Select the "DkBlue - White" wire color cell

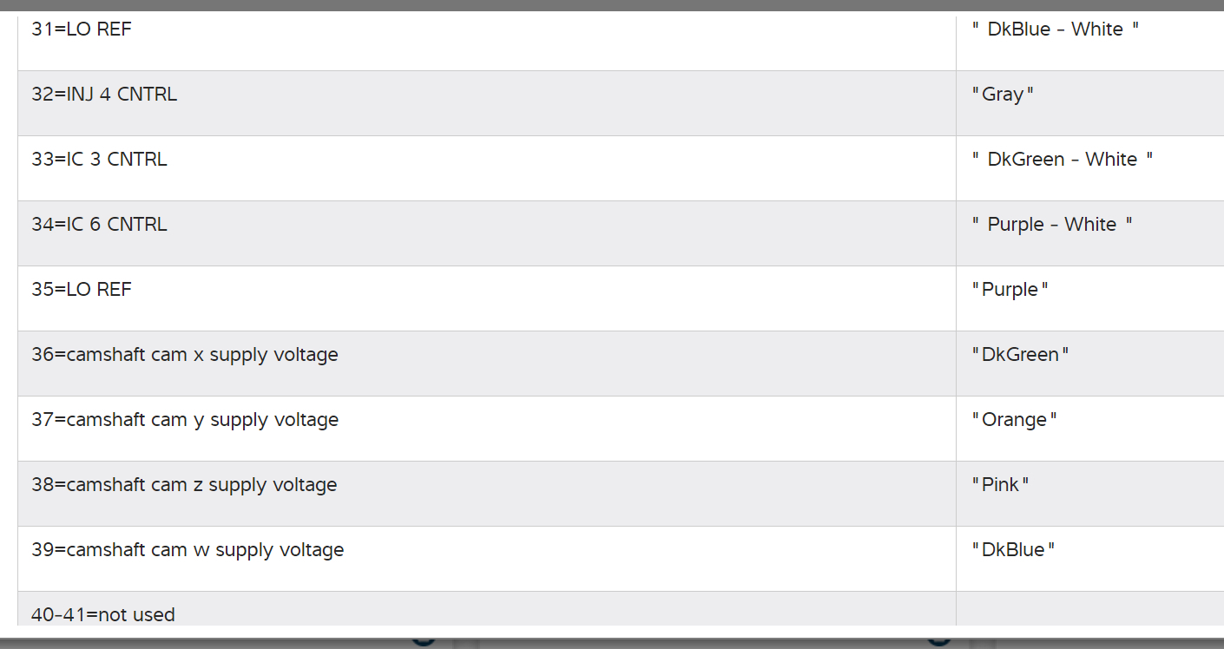pyautogui.click(x=1056, y=29)
